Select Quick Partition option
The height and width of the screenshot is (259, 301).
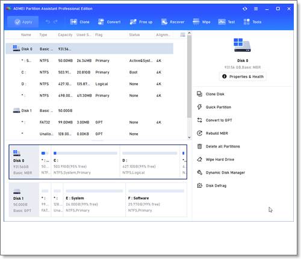tap(219, 107)
